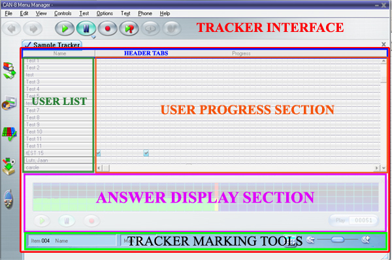Select user Luts, Jaan in the list
Viewport: 392px width, 260px height.
[x=59, y=160]
